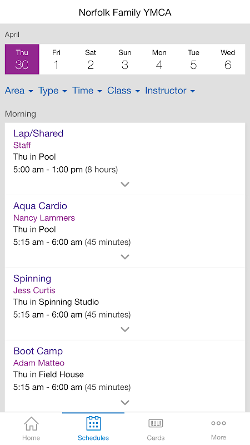Click the Morning section label

coord(21,114)
